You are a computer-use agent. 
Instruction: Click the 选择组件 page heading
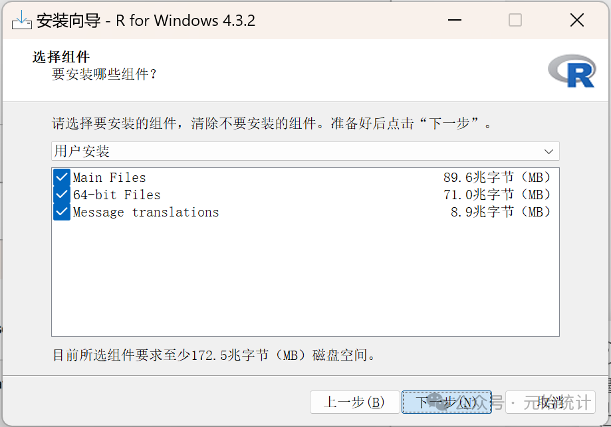coord(61,57)
